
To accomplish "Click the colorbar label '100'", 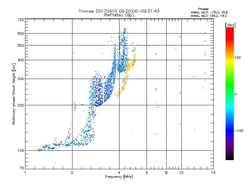I will (x=238, y=58).
